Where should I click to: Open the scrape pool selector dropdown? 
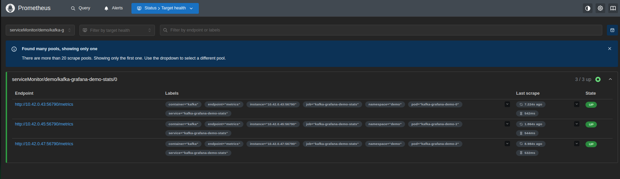[x=40, y=30]
